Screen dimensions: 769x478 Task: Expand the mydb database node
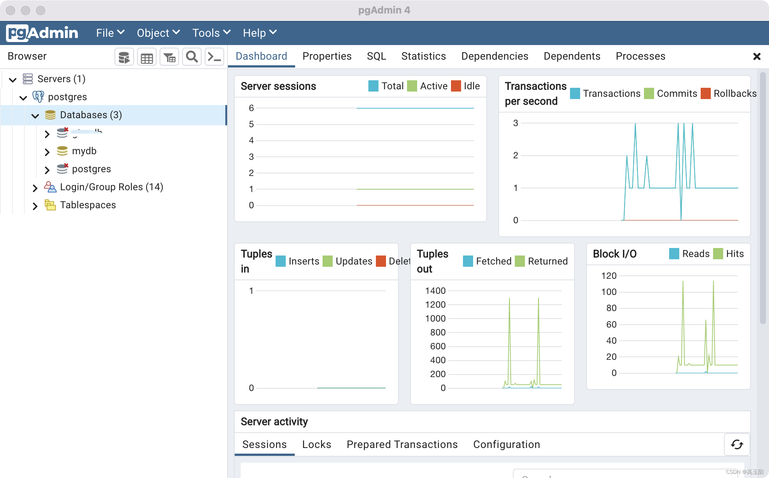tap(47, 152)
